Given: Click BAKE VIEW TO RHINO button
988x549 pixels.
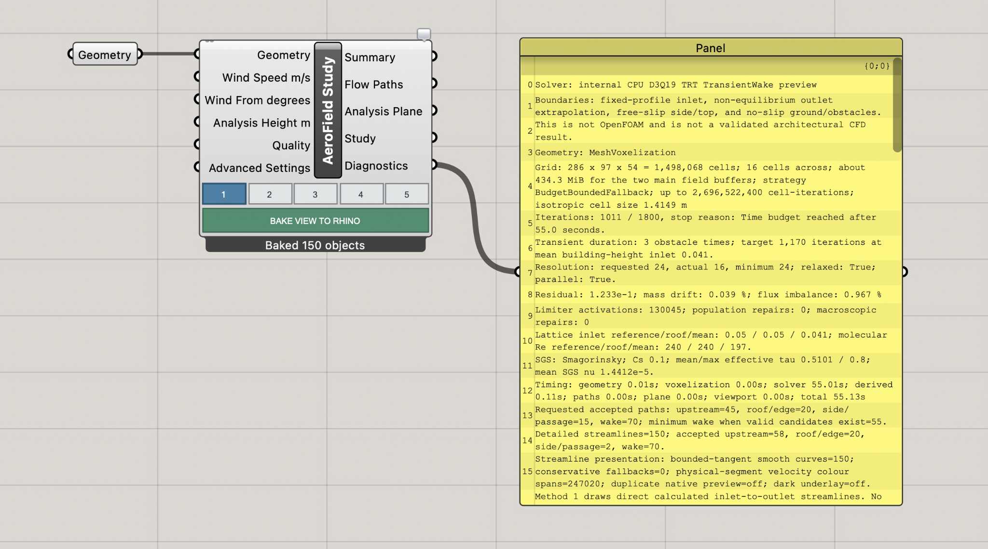Looking at the screenshot, I should [x=316, y=221].
